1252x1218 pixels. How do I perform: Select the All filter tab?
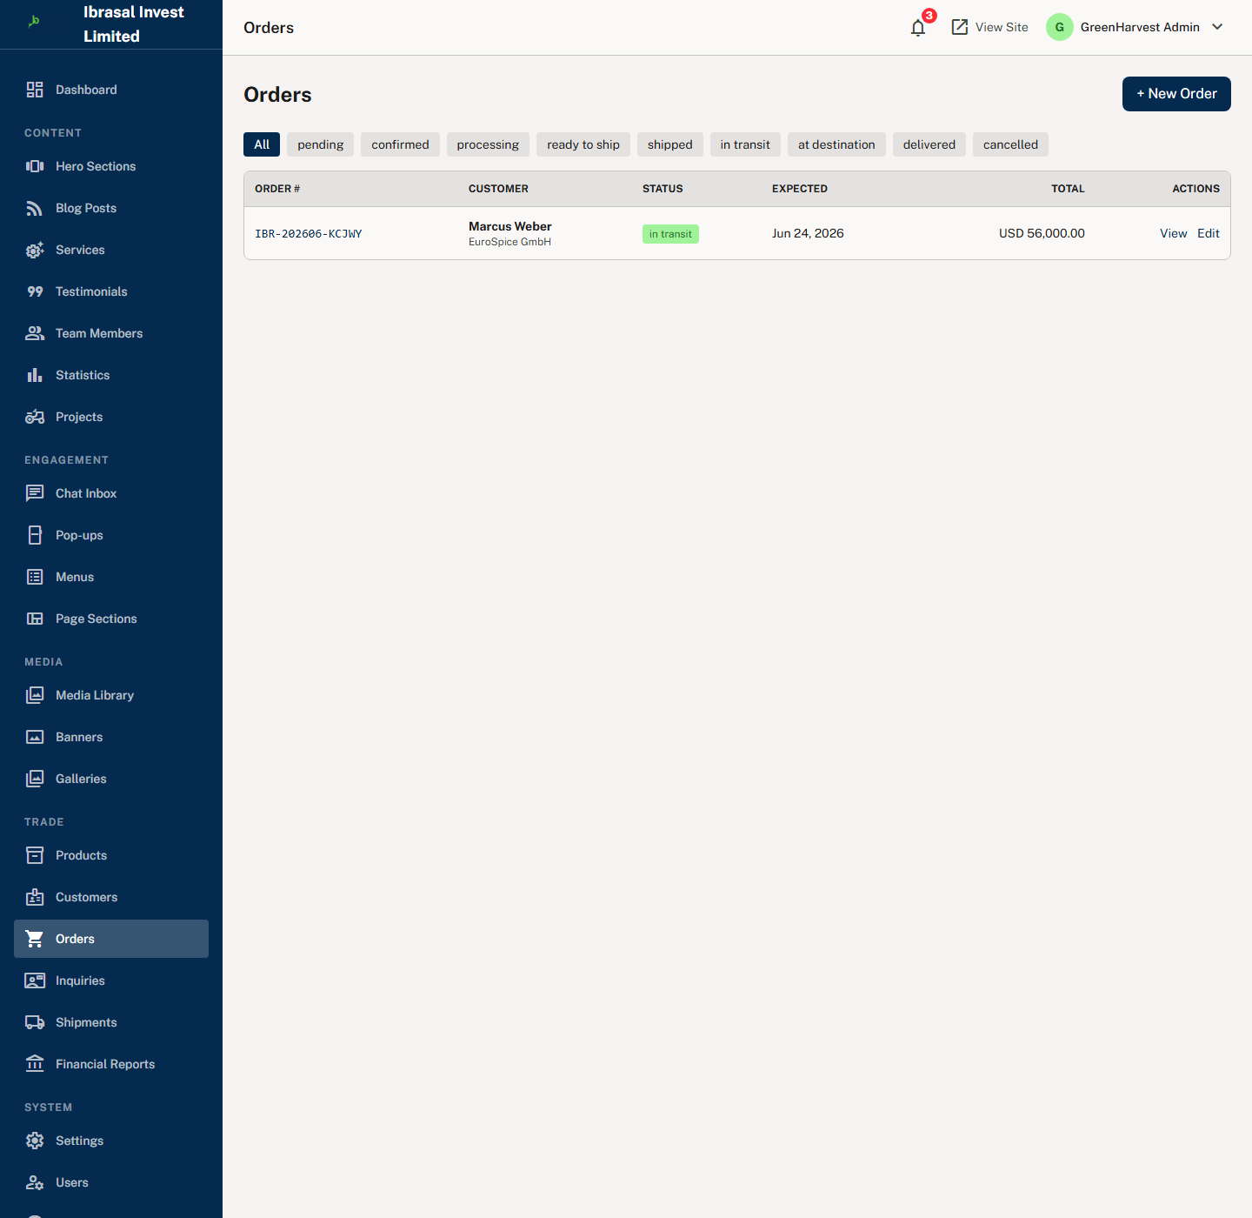pyautogui.click(x=262, y=144)
